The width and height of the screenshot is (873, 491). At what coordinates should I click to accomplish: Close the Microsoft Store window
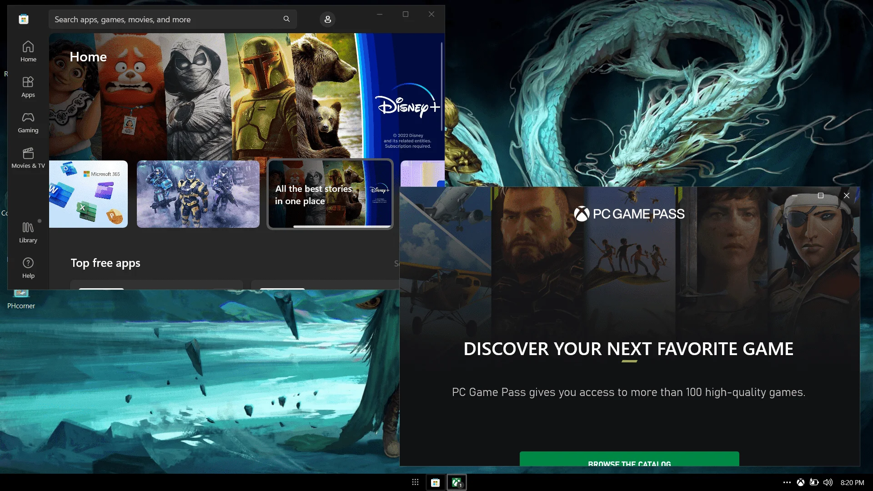431,14
